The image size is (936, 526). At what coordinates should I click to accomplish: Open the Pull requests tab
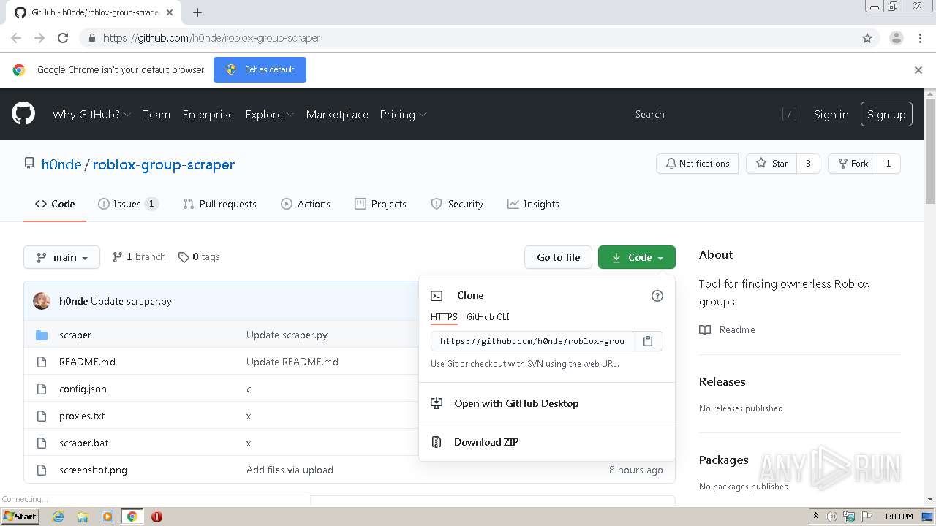click(219, 204)
